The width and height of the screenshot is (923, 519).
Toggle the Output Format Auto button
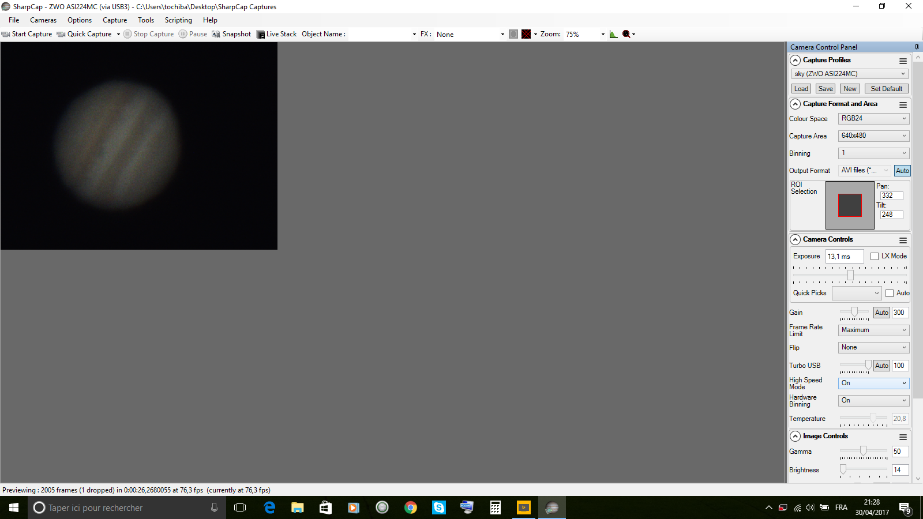902,171
